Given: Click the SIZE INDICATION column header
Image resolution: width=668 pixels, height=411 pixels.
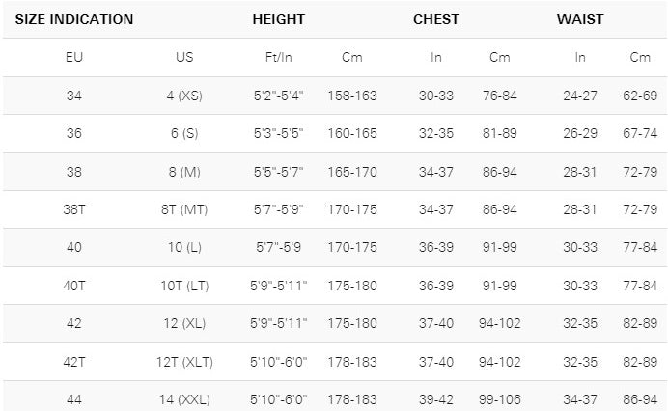Looking at the screenshot, I should pyautogui.click(x=74, y=19).
